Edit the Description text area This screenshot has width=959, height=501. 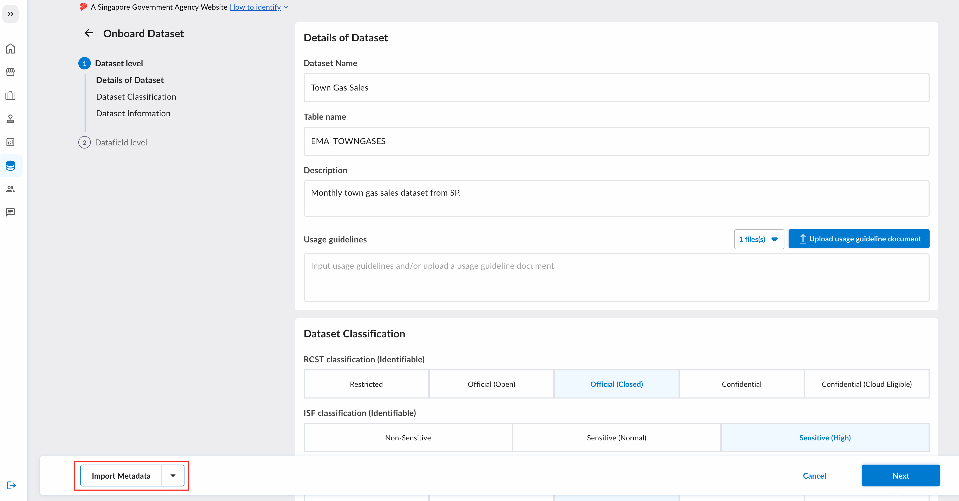[x=616, y=198]
